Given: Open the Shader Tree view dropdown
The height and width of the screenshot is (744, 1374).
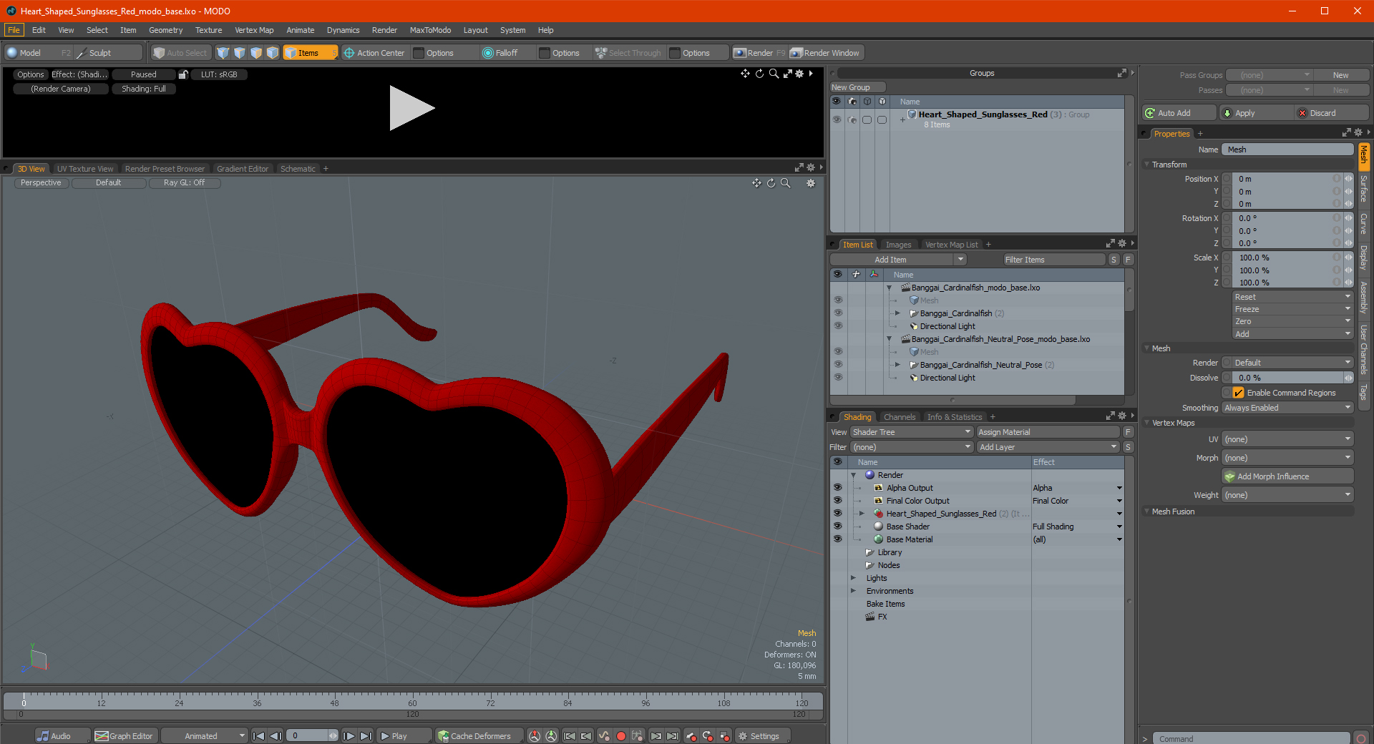Looking at the screenshot, I should tap(911, 432).
